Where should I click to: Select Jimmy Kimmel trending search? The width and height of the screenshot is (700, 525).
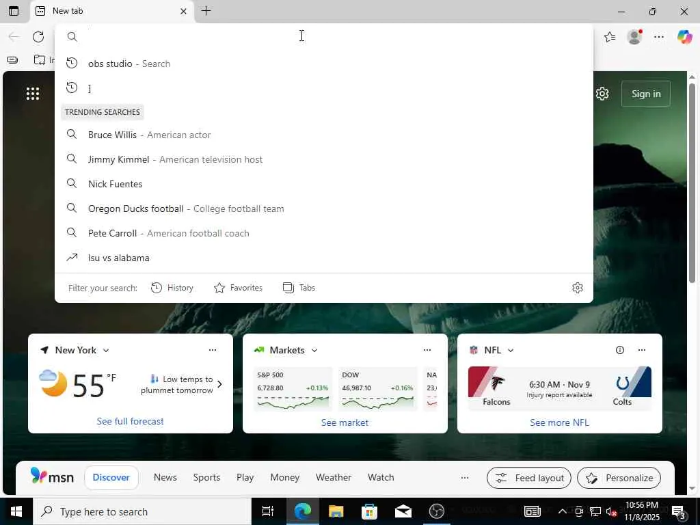pos(323,159)
